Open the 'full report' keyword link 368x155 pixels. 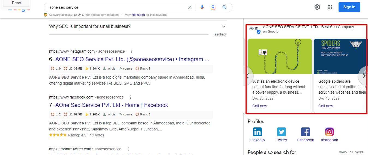click(x=139, y=15)
